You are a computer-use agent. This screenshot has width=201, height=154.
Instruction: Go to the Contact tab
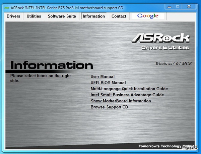click(119, 16)
